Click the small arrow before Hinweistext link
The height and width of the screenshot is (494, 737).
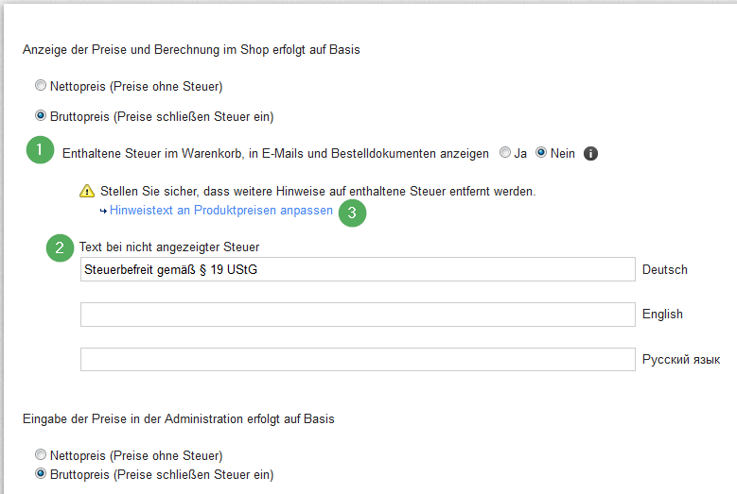coord(103,212)
